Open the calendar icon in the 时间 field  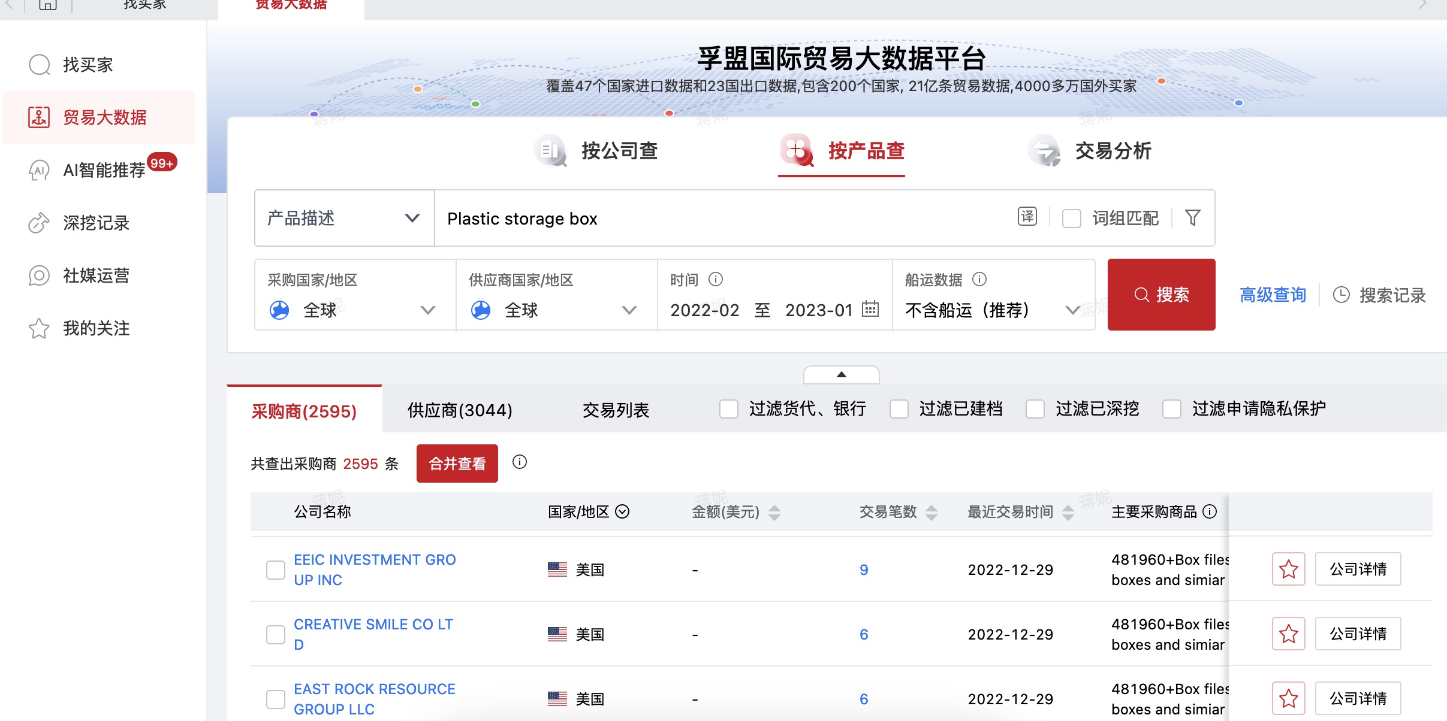point(870,310)
